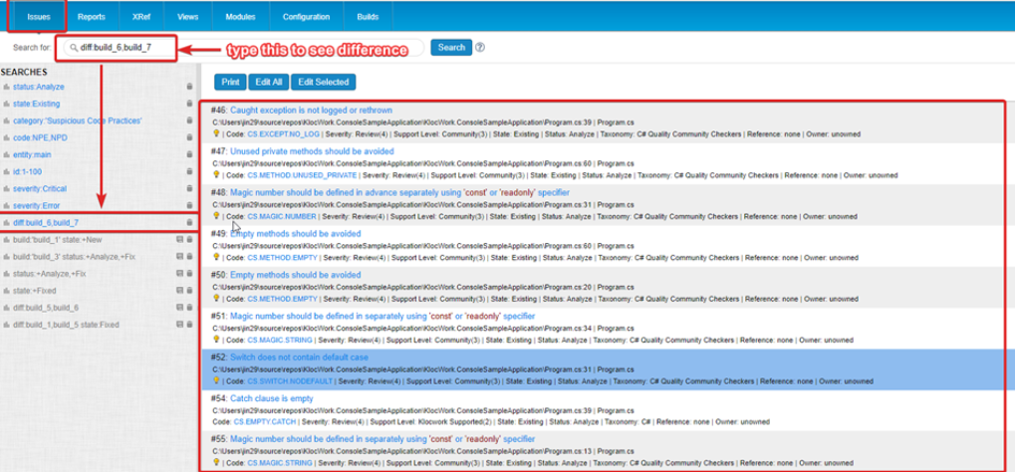This screenshot has height=472, width=1015.
Task: Run the saved search entity:main
Action: coord(32,154)
